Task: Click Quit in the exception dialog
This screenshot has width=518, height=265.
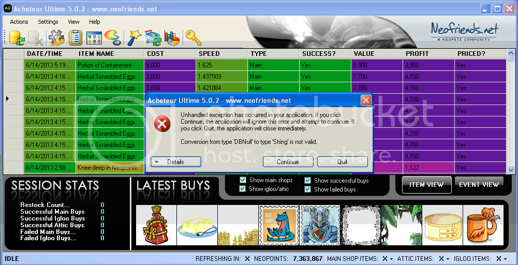Action: 342,162
